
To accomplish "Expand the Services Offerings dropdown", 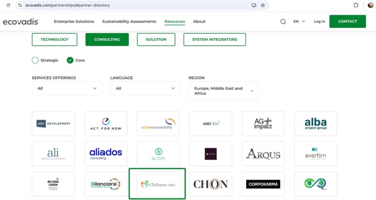I will (67, 89).
